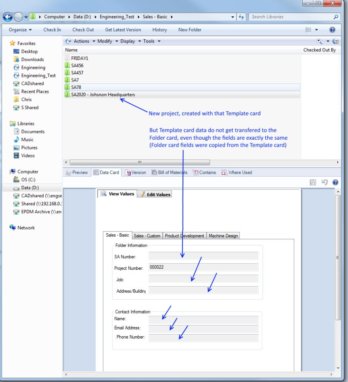Image resolution: width=348 pixels, height=382 pixels.
Task: Open the view options dropdown arrow
Action: pyautogui.click(x=317, y=30)
